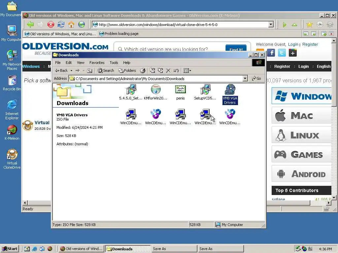The image size is (338, 253).
Task: Click the K-Meleon horizontal scrollbar left arrow
Action: coord(25,203)
